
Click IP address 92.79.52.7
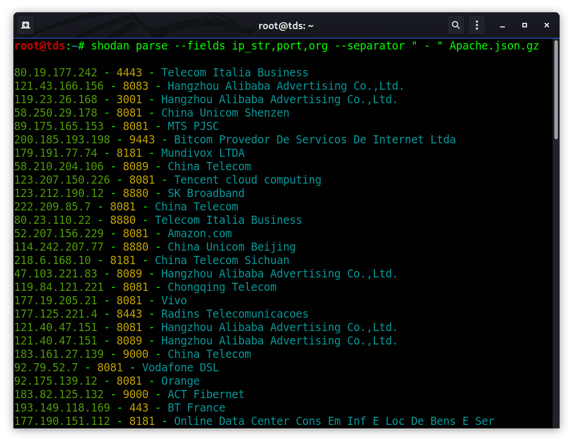tap(46, 368)
